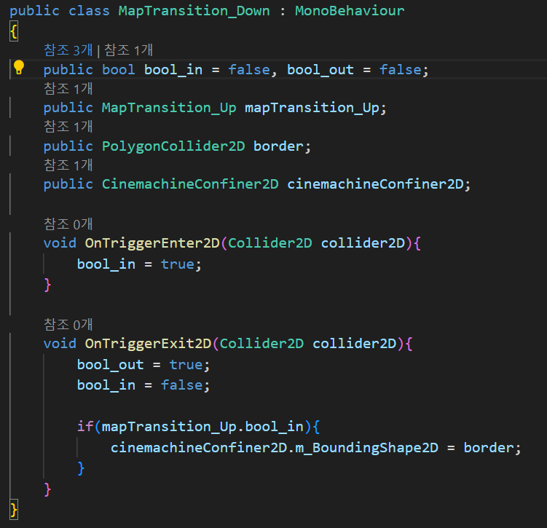This screenshot has width=547, height=528.
Task: Click the MapTransition_Up type name
Action: coord(169,108)
